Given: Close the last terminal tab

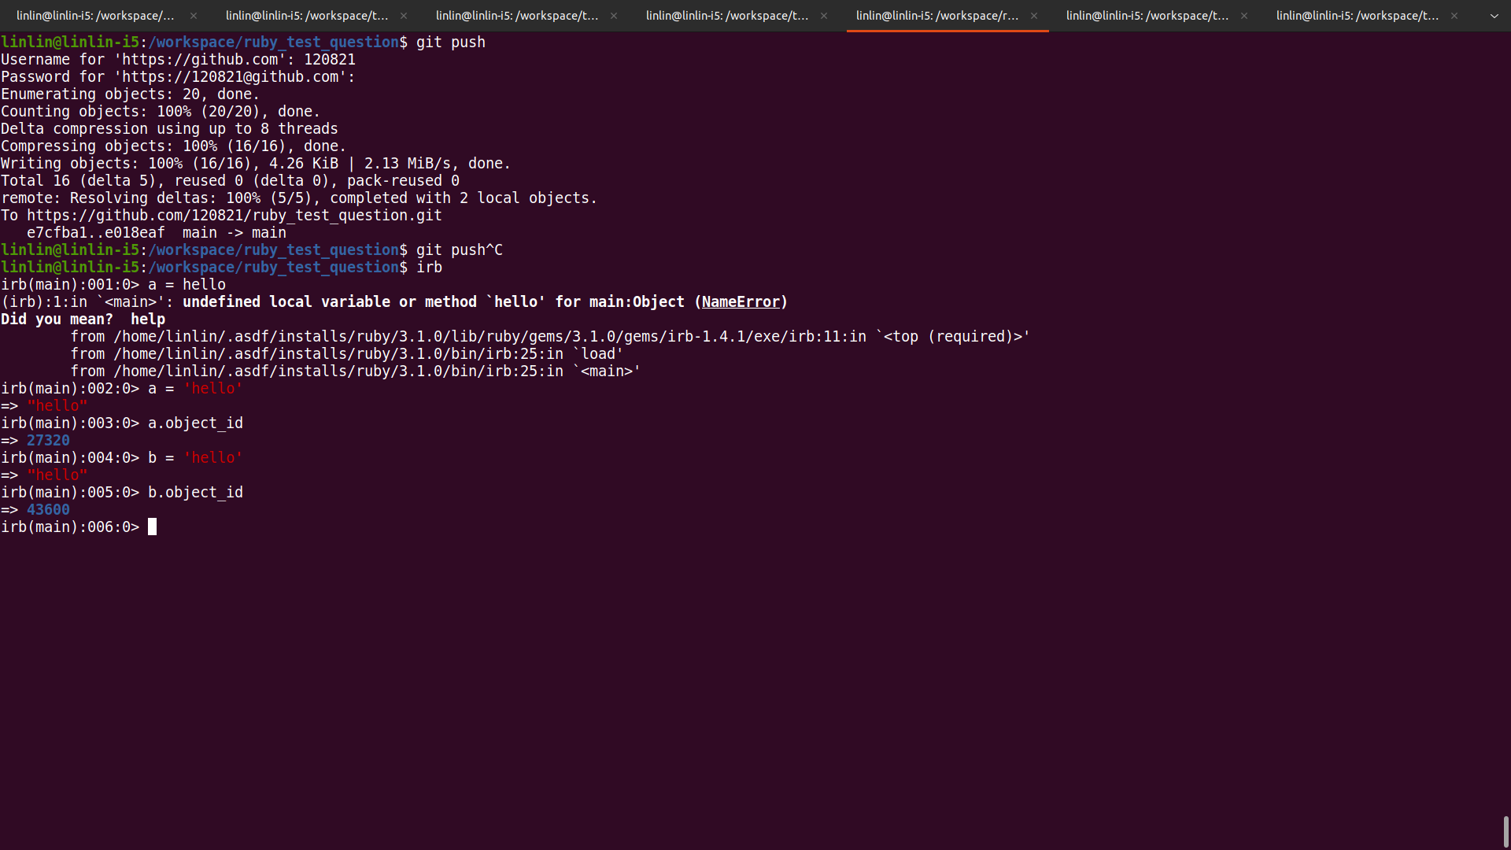Looking at the screenshot, I should click(1454, 16).
